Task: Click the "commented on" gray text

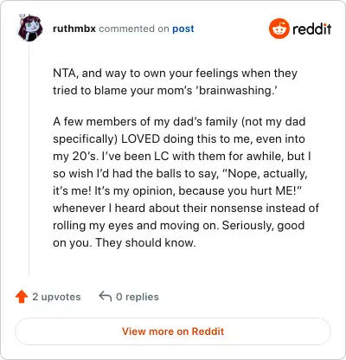Action: click(134, 29)
